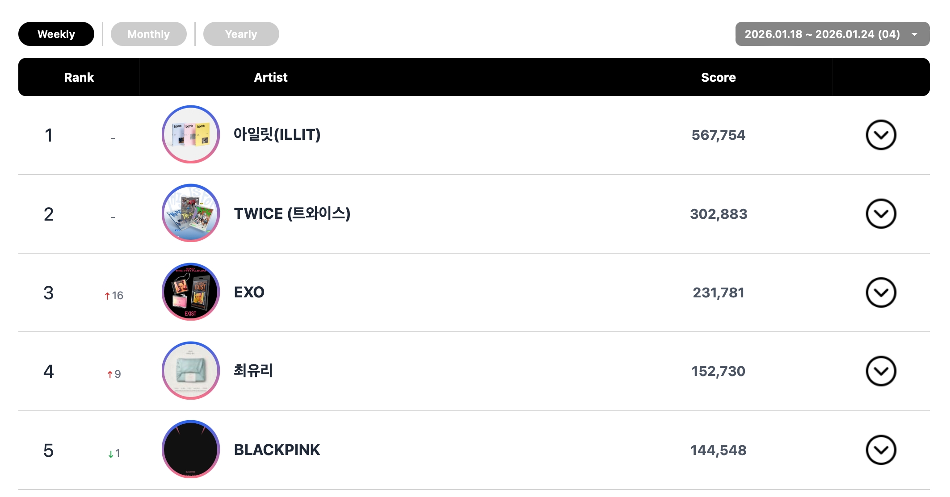Open the 아일릿(ILLIT) artist name
The height and width of the screenshot is (497, 950).
277,134
